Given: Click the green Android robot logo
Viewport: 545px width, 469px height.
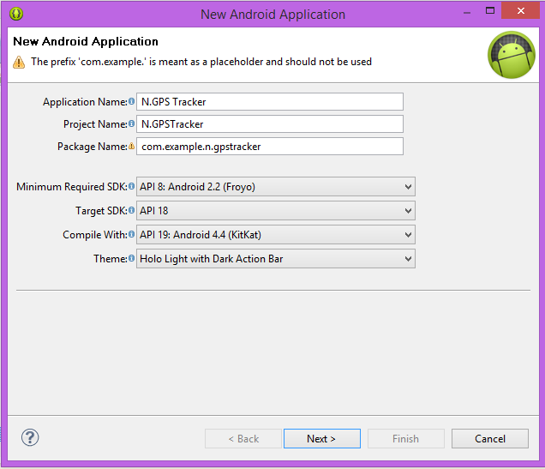Looking at the screenshot, I should click(x=512, y=55).
